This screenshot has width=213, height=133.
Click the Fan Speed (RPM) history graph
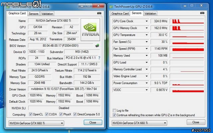[x=187, y=49]
